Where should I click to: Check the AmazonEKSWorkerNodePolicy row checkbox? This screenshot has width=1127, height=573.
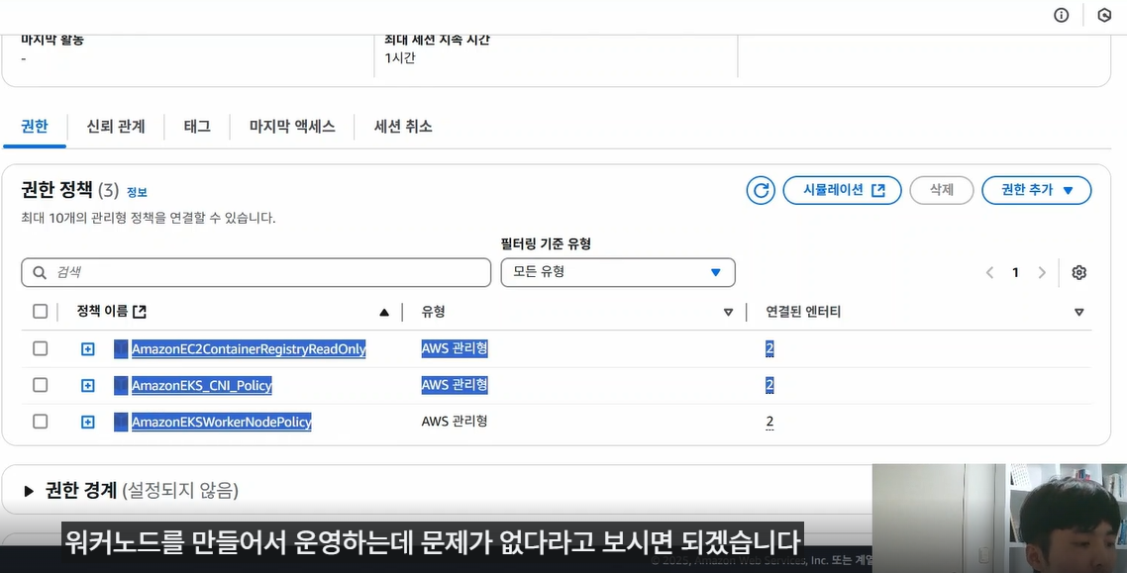[x=41, y=421]
